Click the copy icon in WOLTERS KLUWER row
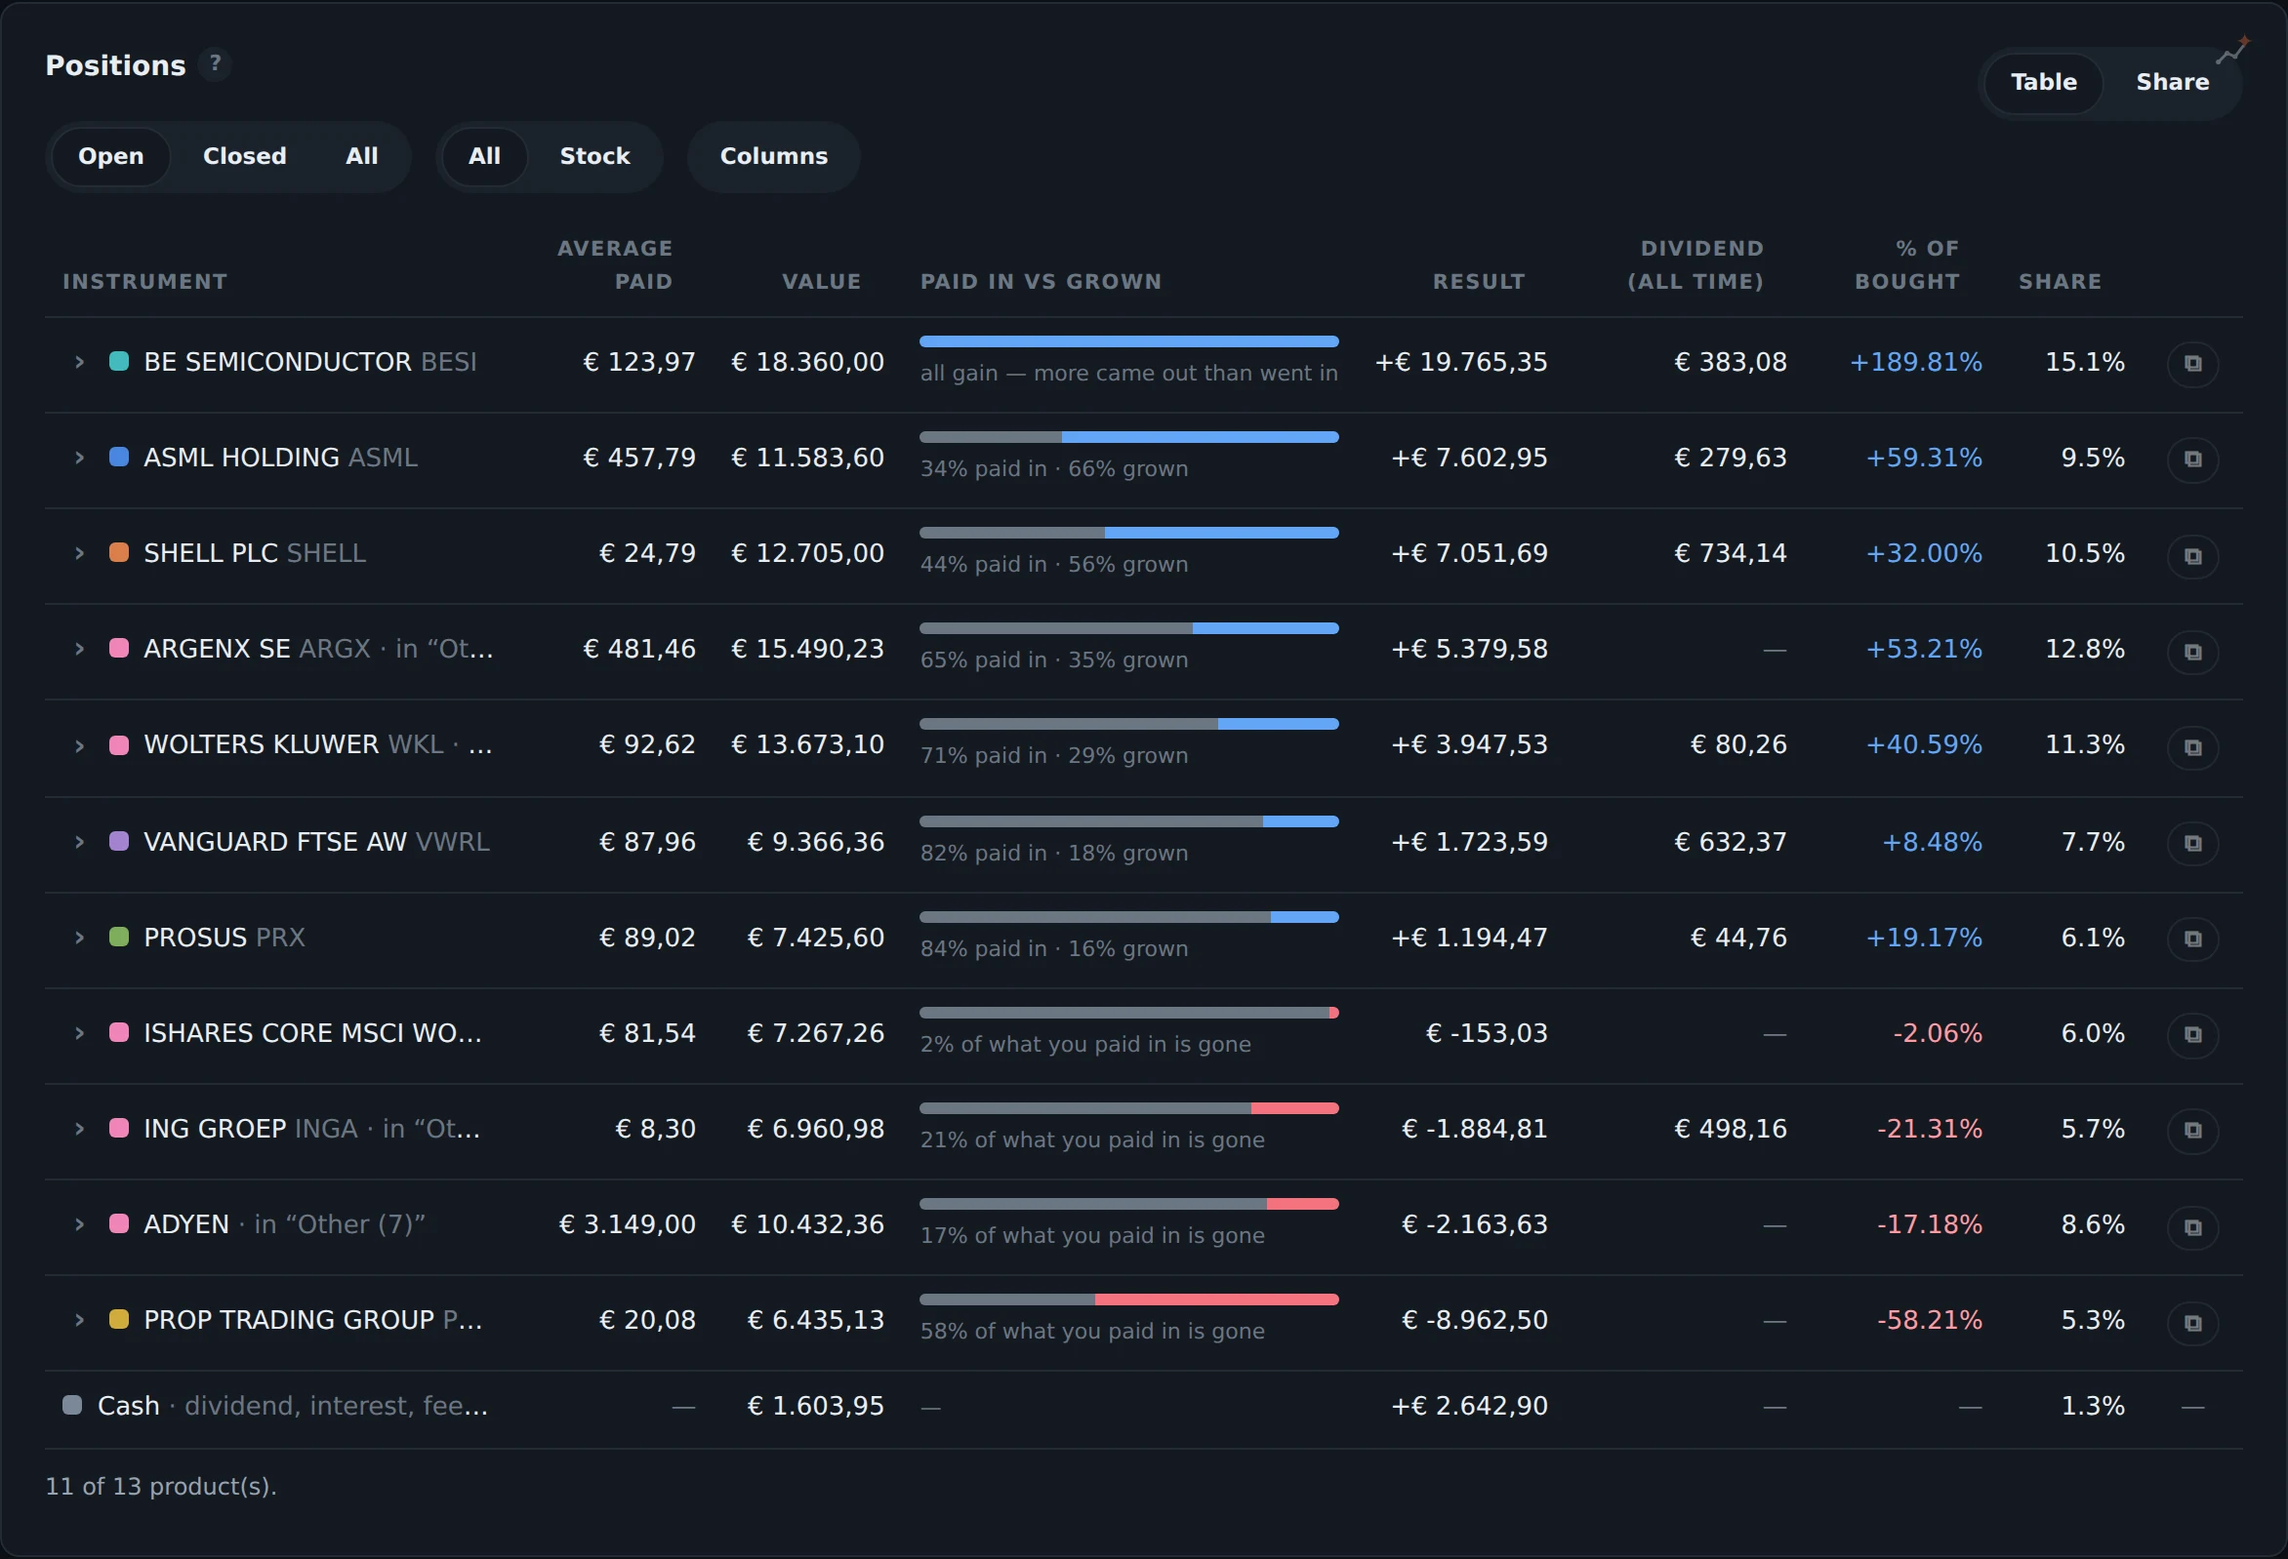The height and width of the screenshot is (1559, 2288). click(2192, 746)
